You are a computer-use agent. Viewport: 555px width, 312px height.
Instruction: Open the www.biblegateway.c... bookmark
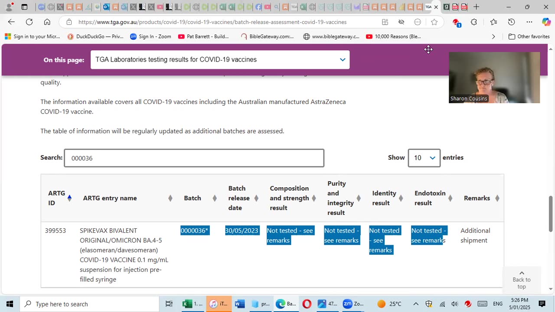click(331, 36)
